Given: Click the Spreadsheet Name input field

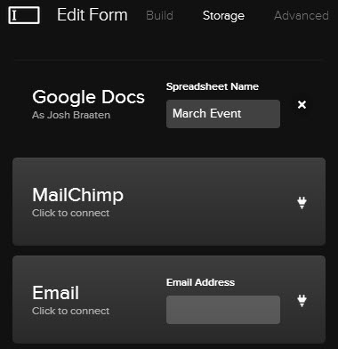Looking at the screenshot, I should 223,114.
